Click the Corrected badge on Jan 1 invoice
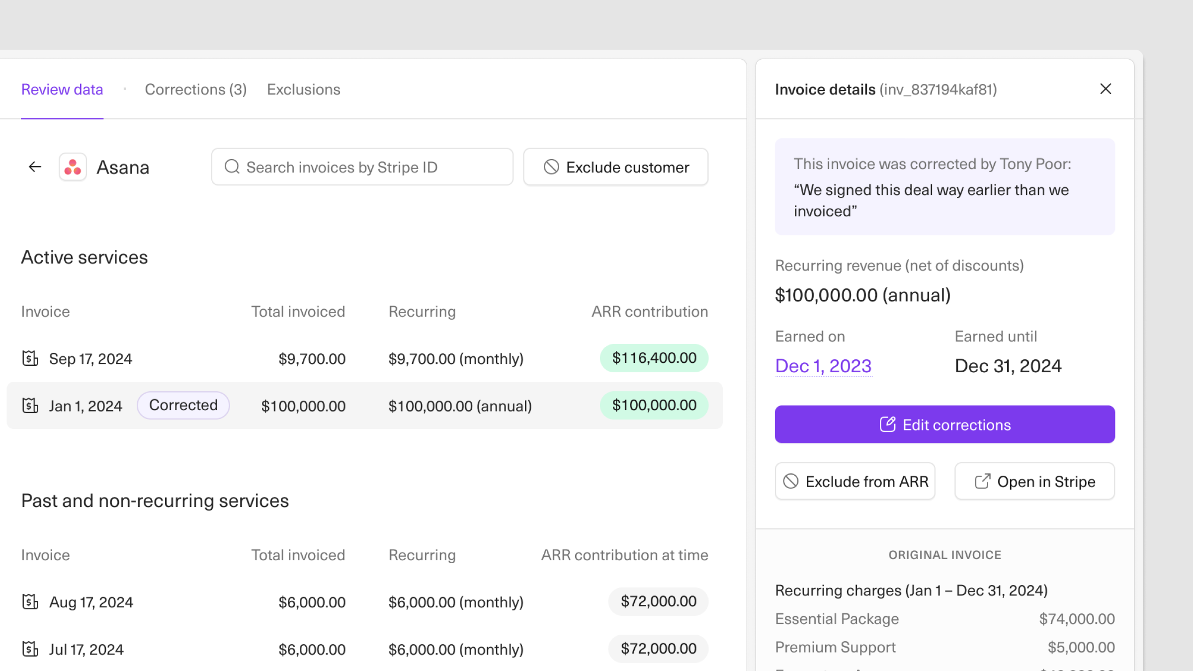1193x671 pixels. (183, 405)
